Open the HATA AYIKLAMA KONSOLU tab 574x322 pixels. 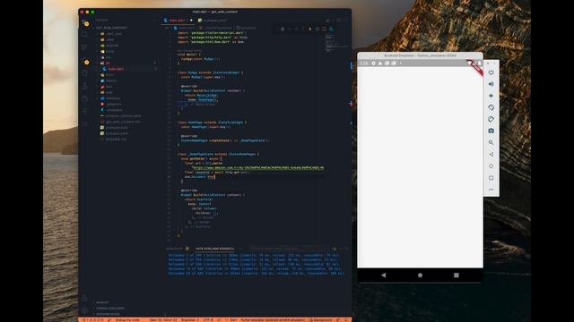click(x=214, y=249)
